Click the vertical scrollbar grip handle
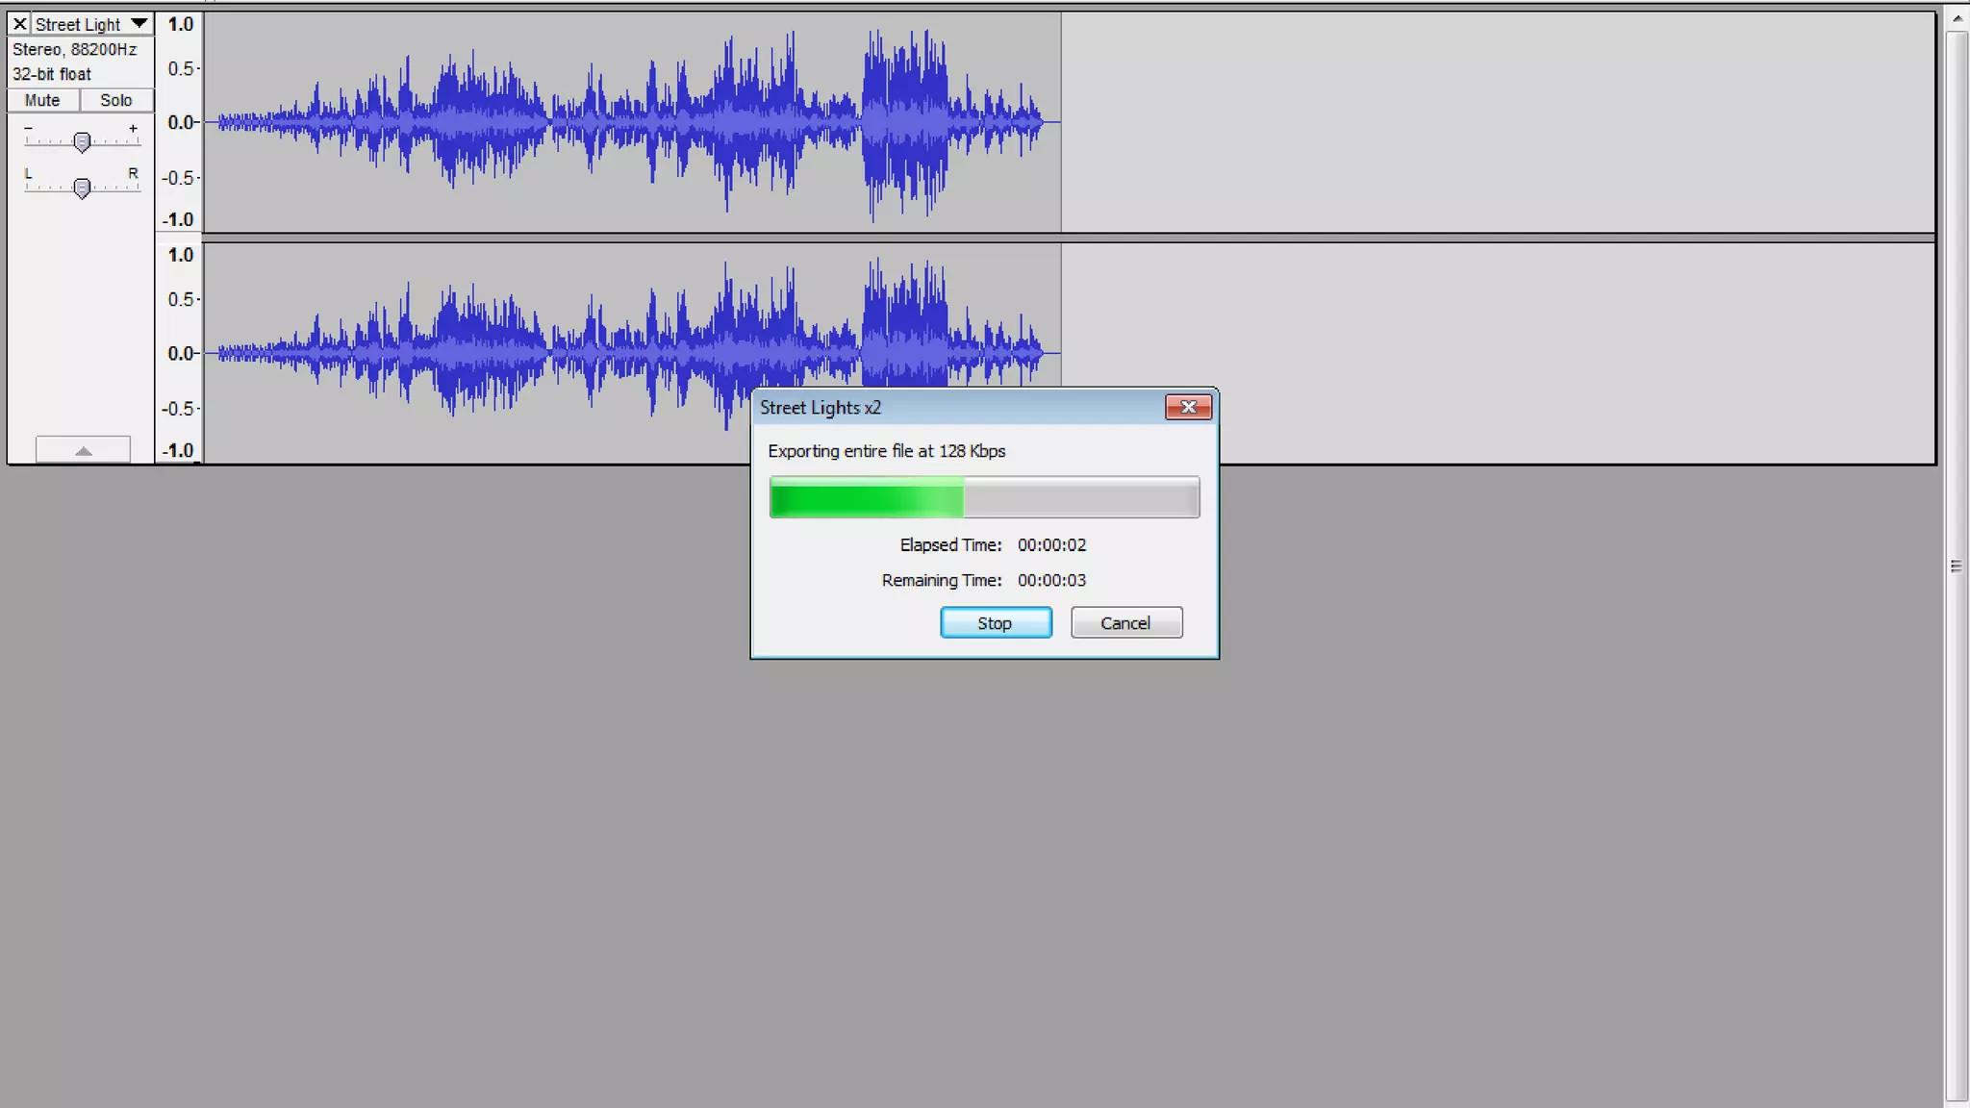Image resolution: width=1970 pixels, height=1108 pixels. point(1956,567)
